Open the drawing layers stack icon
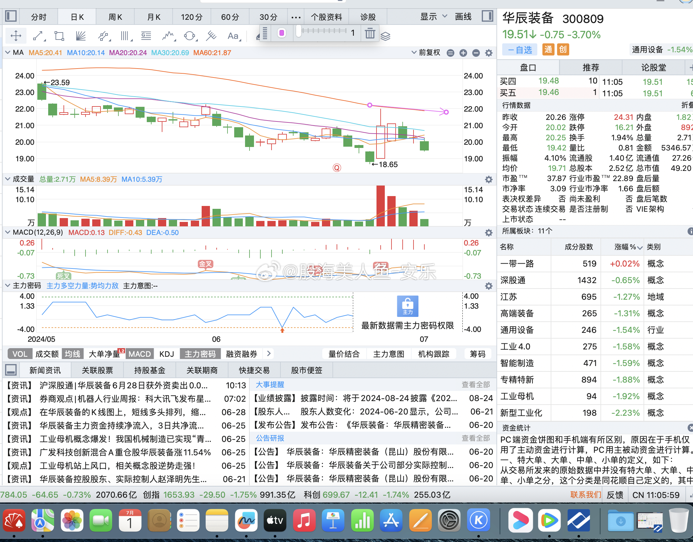 tap(385, 36)
